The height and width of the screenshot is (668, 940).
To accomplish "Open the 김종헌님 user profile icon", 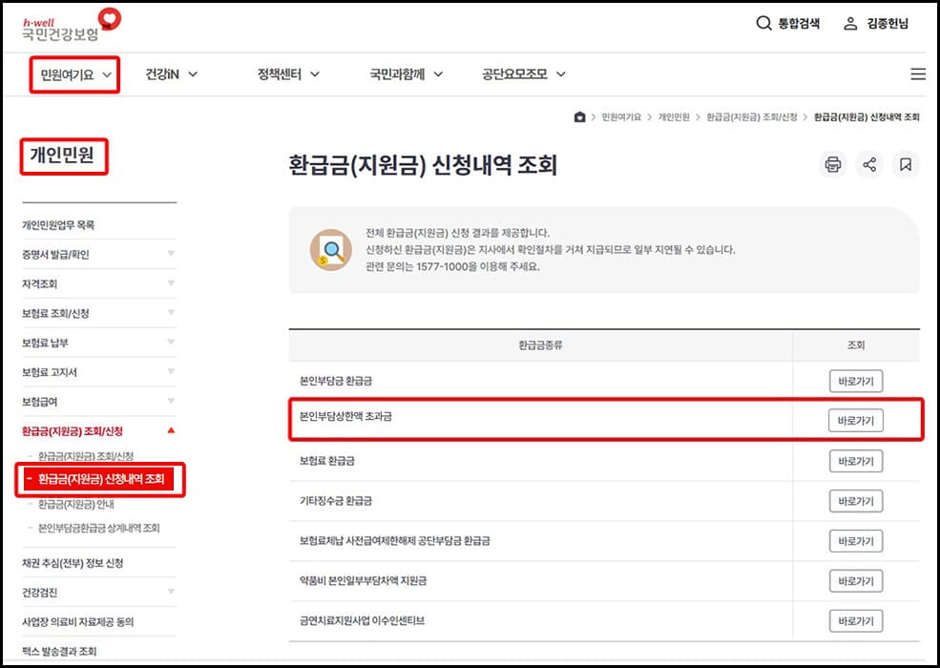I will pyautogui.click(x=848, y=23).
